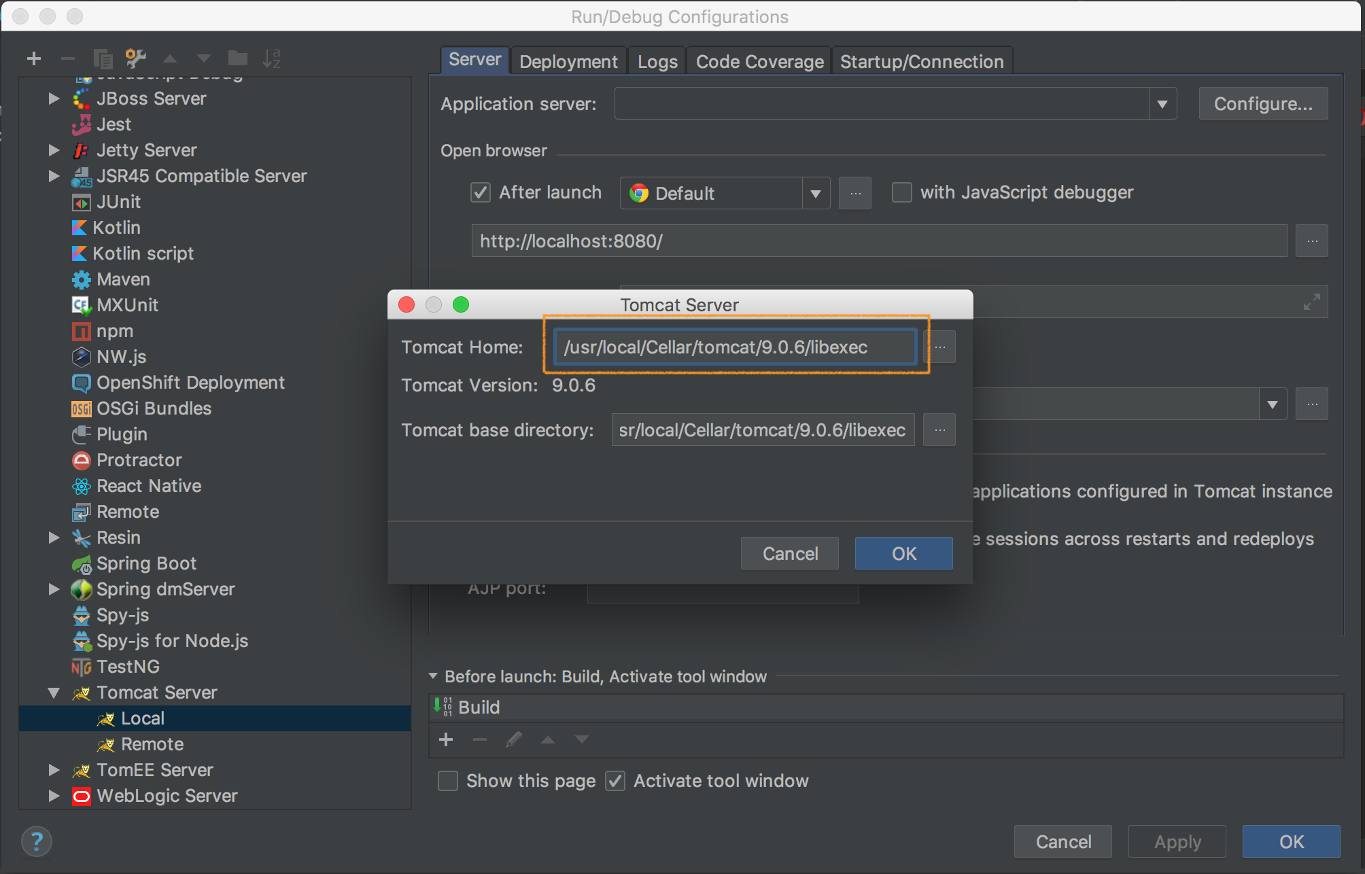The image size is (1365, 874).
Task: Select the MXUnit configuration type
Action: 126,305
